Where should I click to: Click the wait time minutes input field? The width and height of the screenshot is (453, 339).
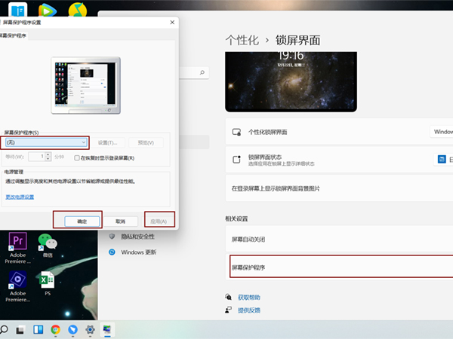[37, 157]
